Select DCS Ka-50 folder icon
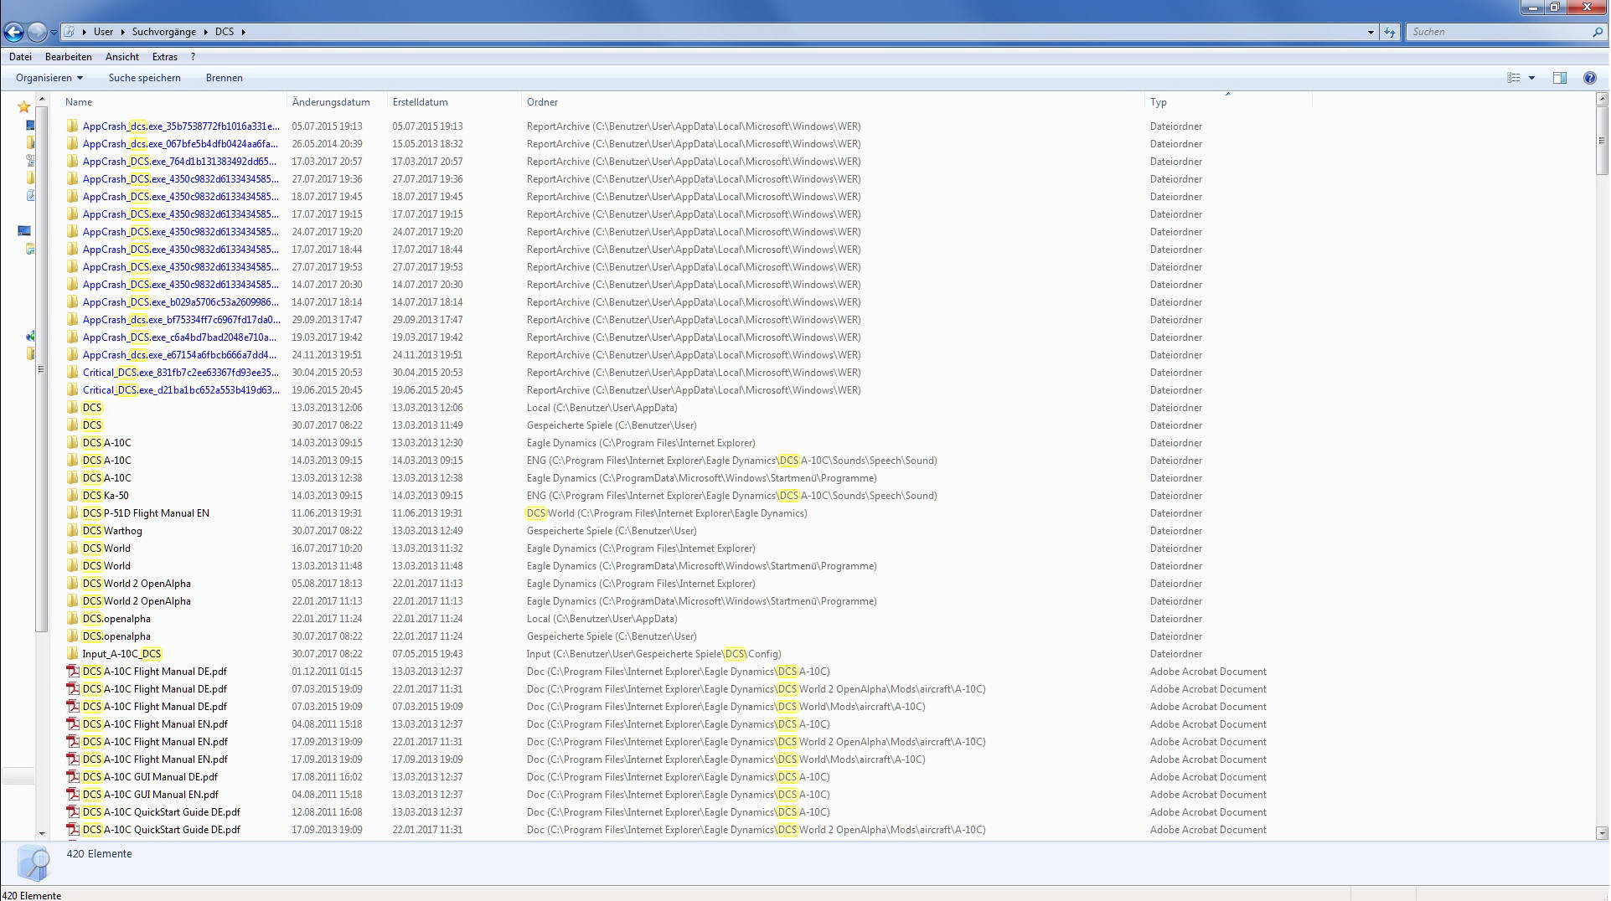 (73, 496)
